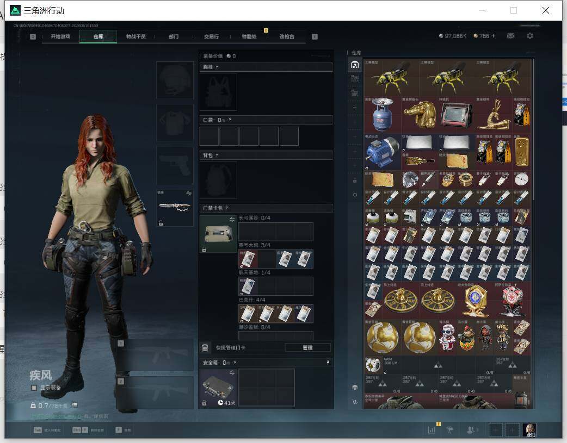Click the stack/sort layers icon in warehouse sidebar
Screen dimensions: 567x443
355,388
